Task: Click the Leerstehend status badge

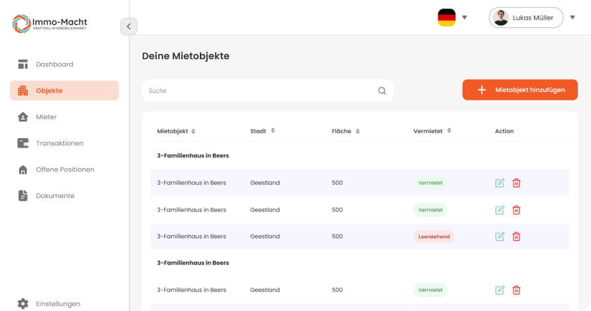Action: 434,237
